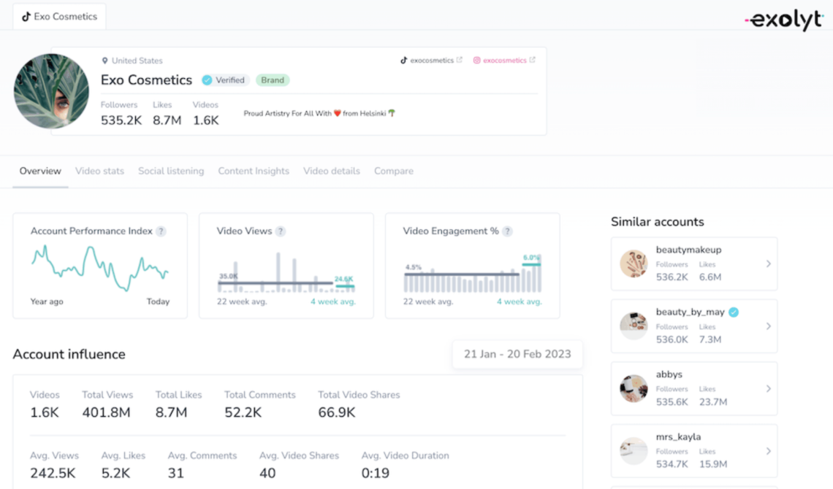Click the help icon next to Video Views
The image size is (833, 489).
pyautogui.click(x=281, y=231)
